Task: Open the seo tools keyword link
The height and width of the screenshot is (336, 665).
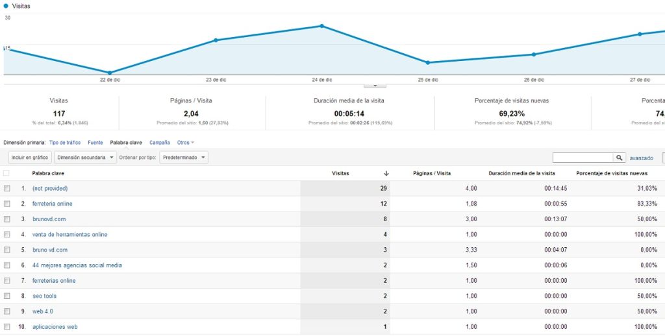Action: pos(44,296)
